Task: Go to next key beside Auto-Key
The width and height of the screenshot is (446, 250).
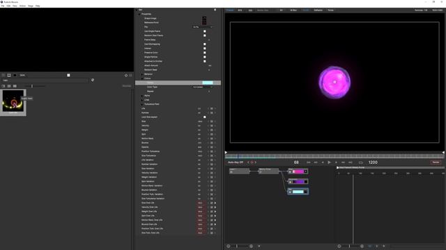Action: coord(256,162)
